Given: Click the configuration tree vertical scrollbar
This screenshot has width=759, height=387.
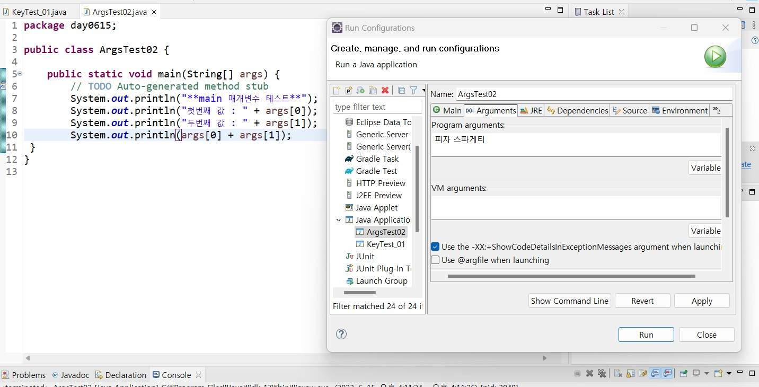Looking at the screenshot, I should (x=418, y=189).
